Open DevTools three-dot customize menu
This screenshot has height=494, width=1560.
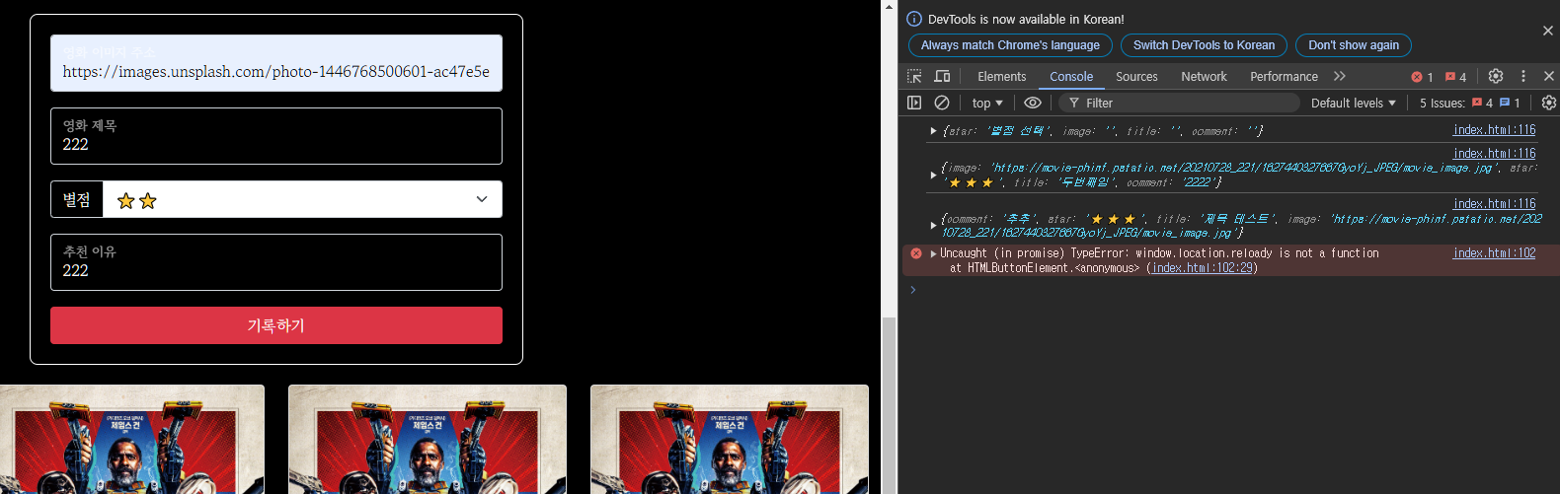click(1523, 76)
